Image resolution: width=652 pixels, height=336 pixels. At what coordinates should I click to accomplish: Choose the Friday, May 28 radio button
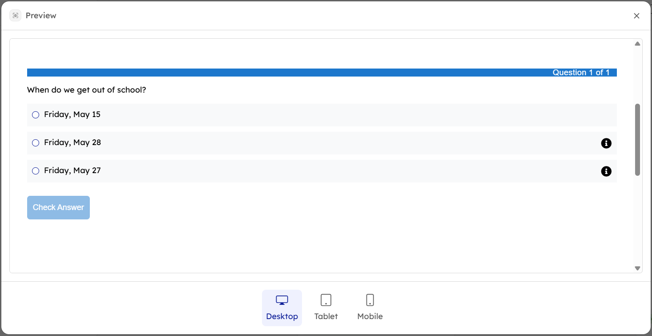click(36, 143)
